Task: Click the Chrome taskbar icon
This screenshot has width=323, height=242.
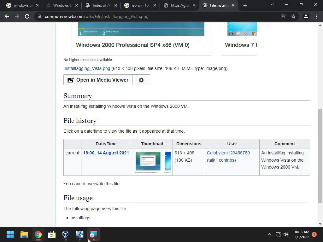Action: point(38,234)
